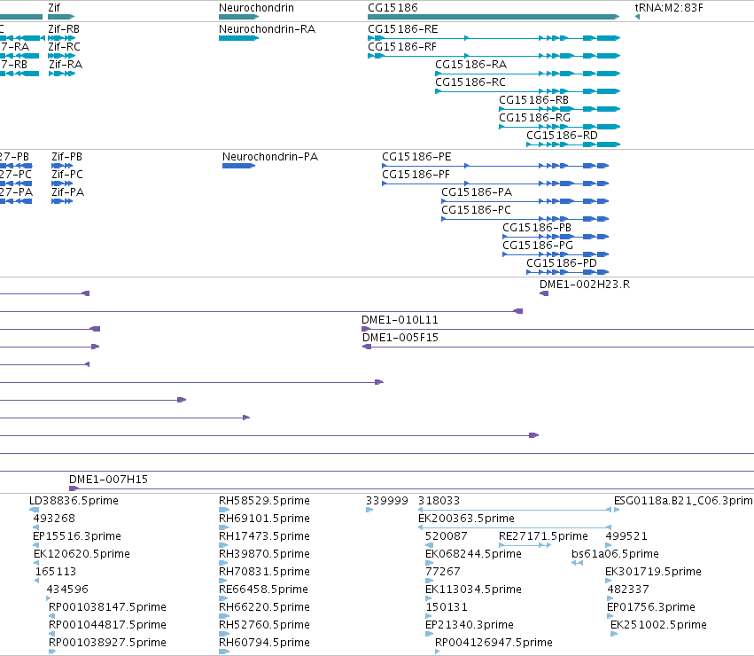Viewport: 754px width, 656px height.
Task: Select transcript CG15186-RA
Action: (470, 65)
